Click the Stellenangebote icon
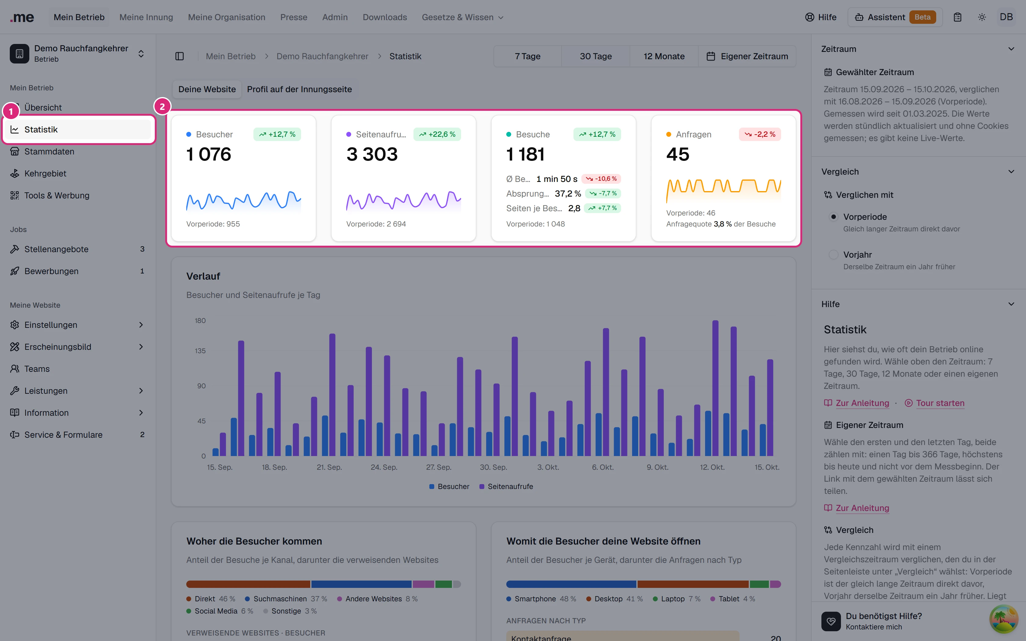 (15, 249)
